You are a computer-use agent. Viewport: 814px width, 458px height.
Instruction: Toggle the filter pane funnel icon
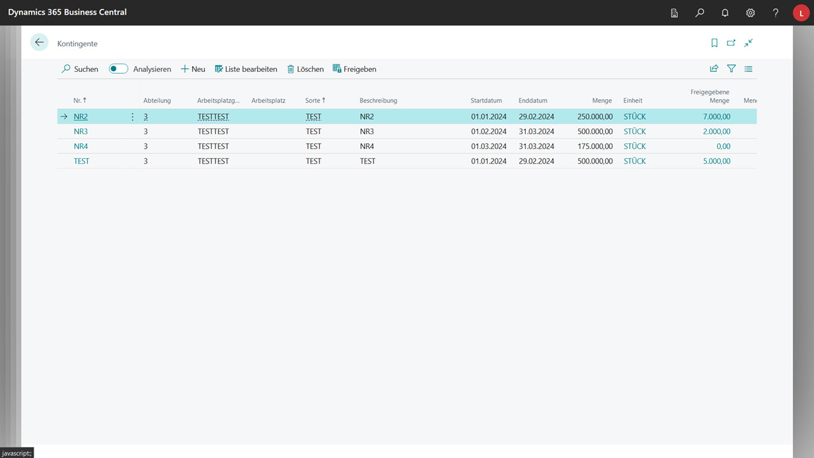(x=731, y=69)
